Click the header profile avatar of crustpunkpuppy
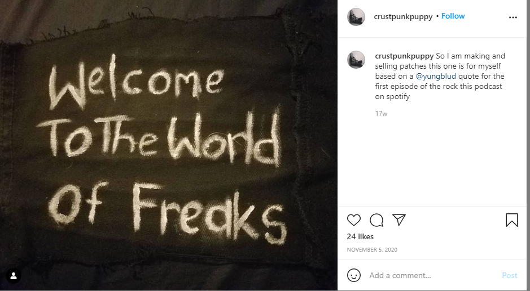The image size is (530, 291). pos(356,16)
